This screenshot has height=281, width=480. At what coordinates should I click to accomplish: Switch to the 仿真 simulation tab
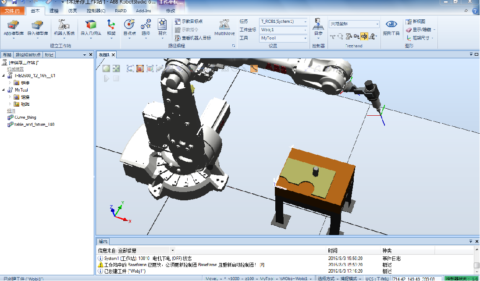[x=73, y=11]
